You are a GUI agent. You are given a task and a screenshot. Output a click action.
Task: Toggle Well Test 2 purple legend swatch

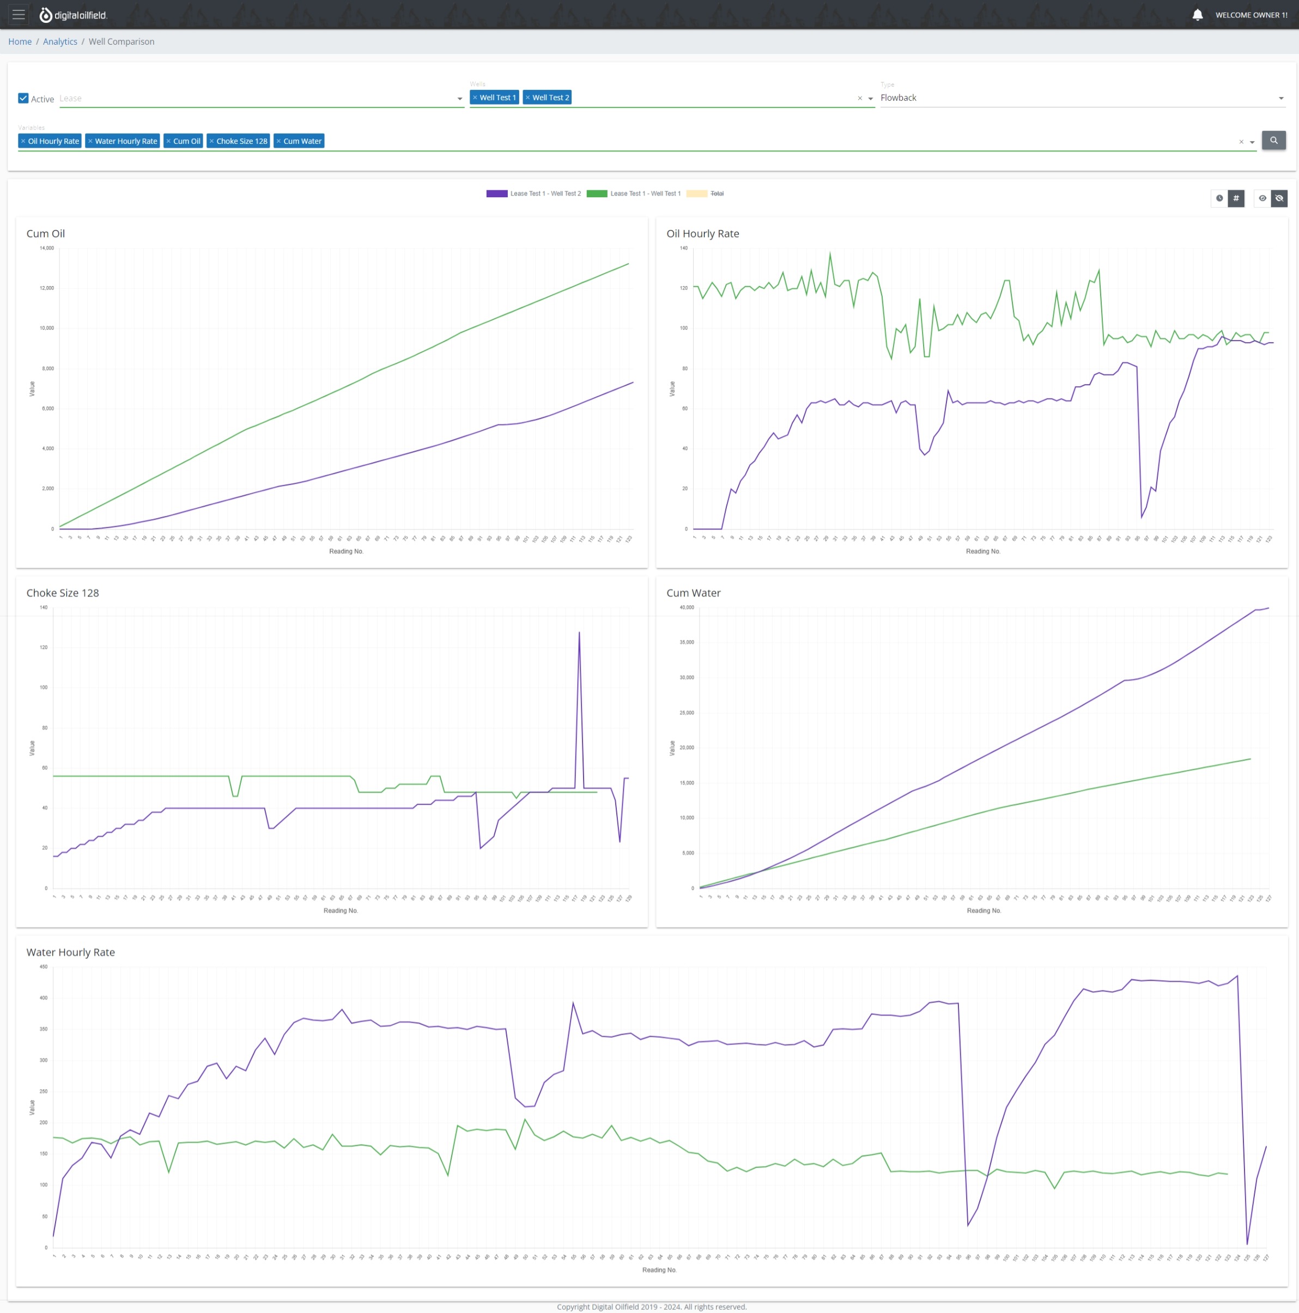point(496,194)
